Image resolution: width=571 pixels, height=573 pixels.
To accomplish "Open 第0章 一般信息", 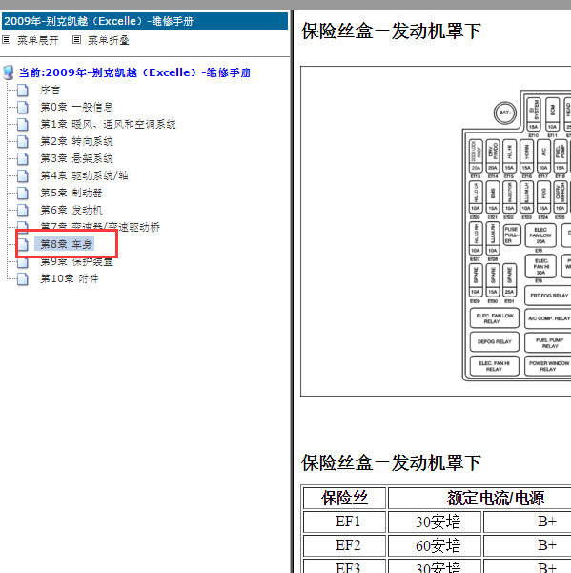I will coord(76,107).
